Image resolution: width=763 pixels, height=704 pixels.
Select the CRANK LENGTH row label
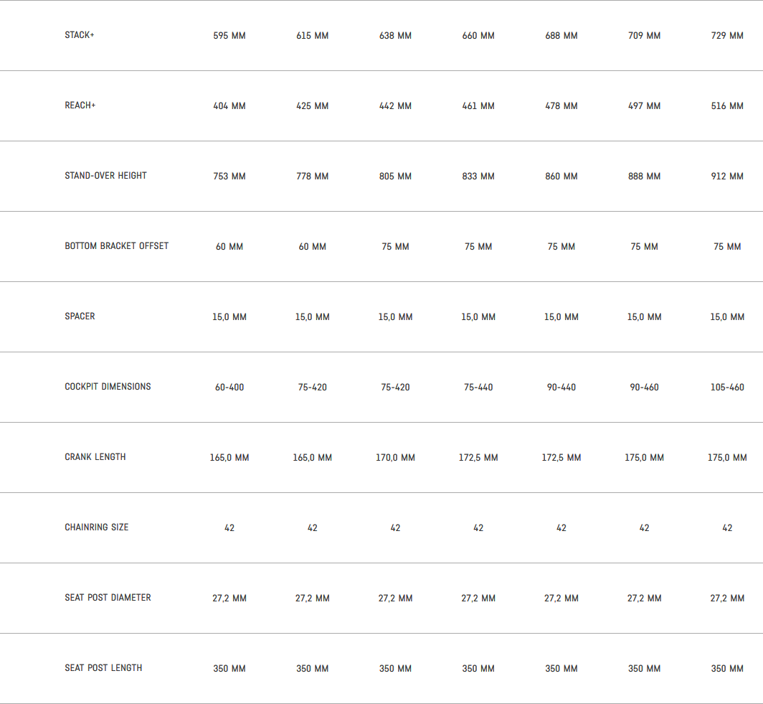[95, 457]
